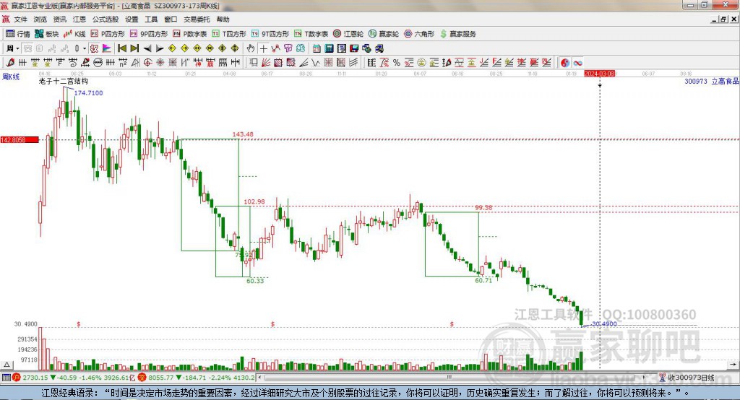Select the hand pan tool
740x400 pixels.
tap(251, 48)
